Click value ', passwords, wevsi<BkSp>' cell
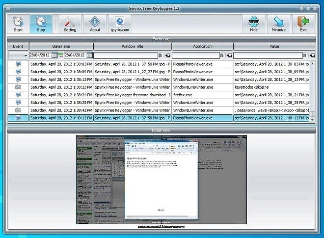The height and width of the screenshot is (238, 324). coord(271,110)
